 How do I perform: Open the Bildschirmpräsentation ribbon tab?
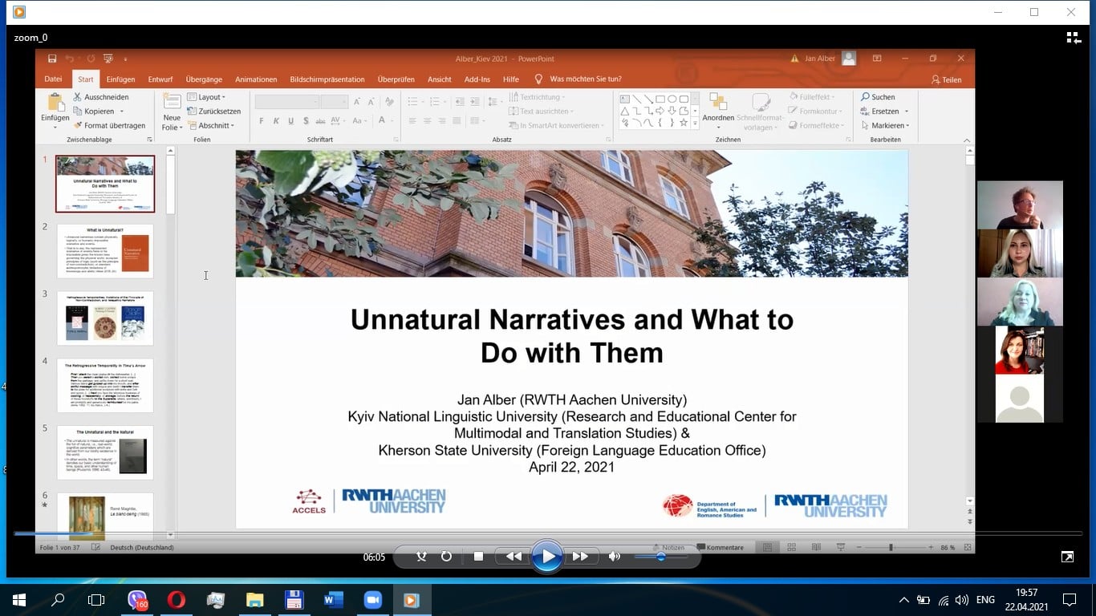[x=327, y=79]
